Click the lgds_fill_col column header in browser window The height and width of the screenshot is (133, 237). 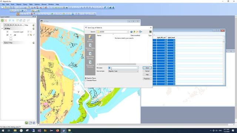click(162, 38)
